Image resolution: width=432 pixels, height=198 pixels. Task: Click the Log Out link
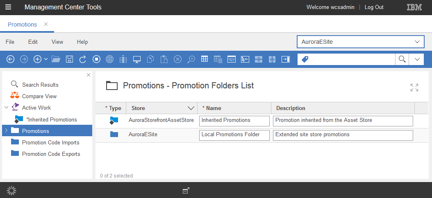(374, 7)
